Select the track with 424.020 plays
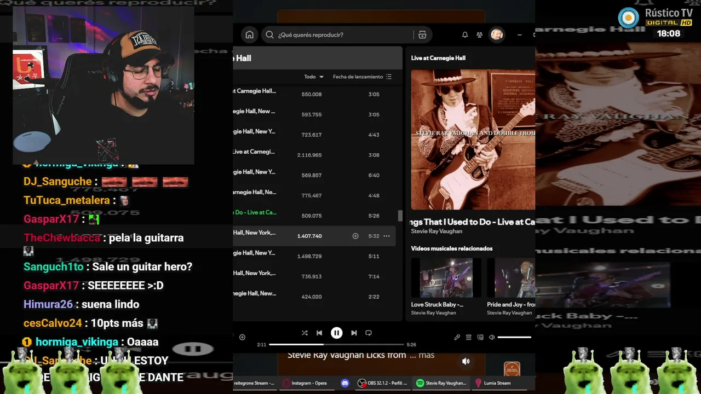This screenshot has height=394, width=701. tap(314, 297)
